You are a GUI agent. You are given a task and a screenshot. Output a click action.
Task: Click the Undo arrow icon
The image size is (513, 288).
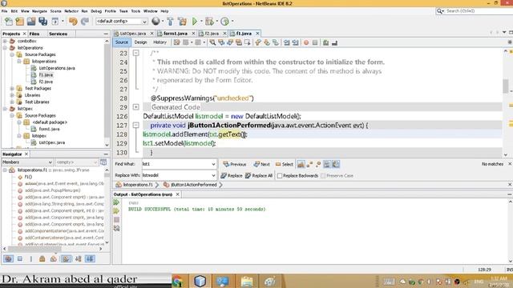click(73, 22)
